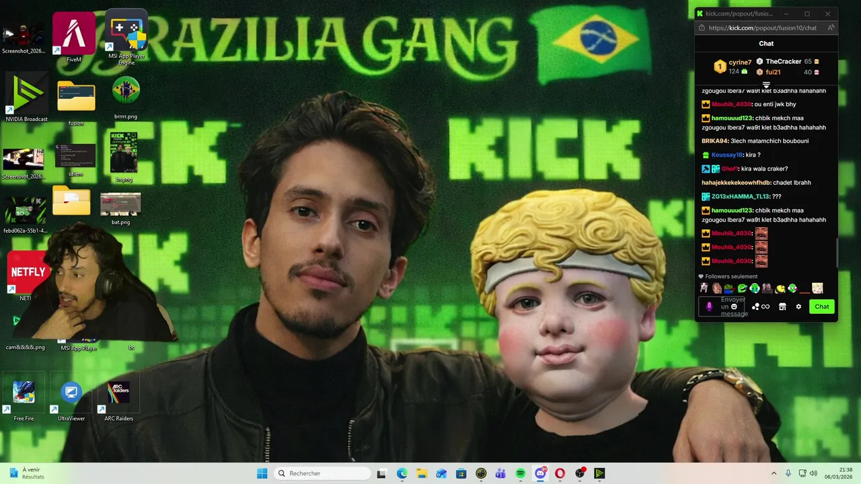861x484 pixels.
Task: Click username BRIKA94 in chat
Action: (x=715, y=141)
